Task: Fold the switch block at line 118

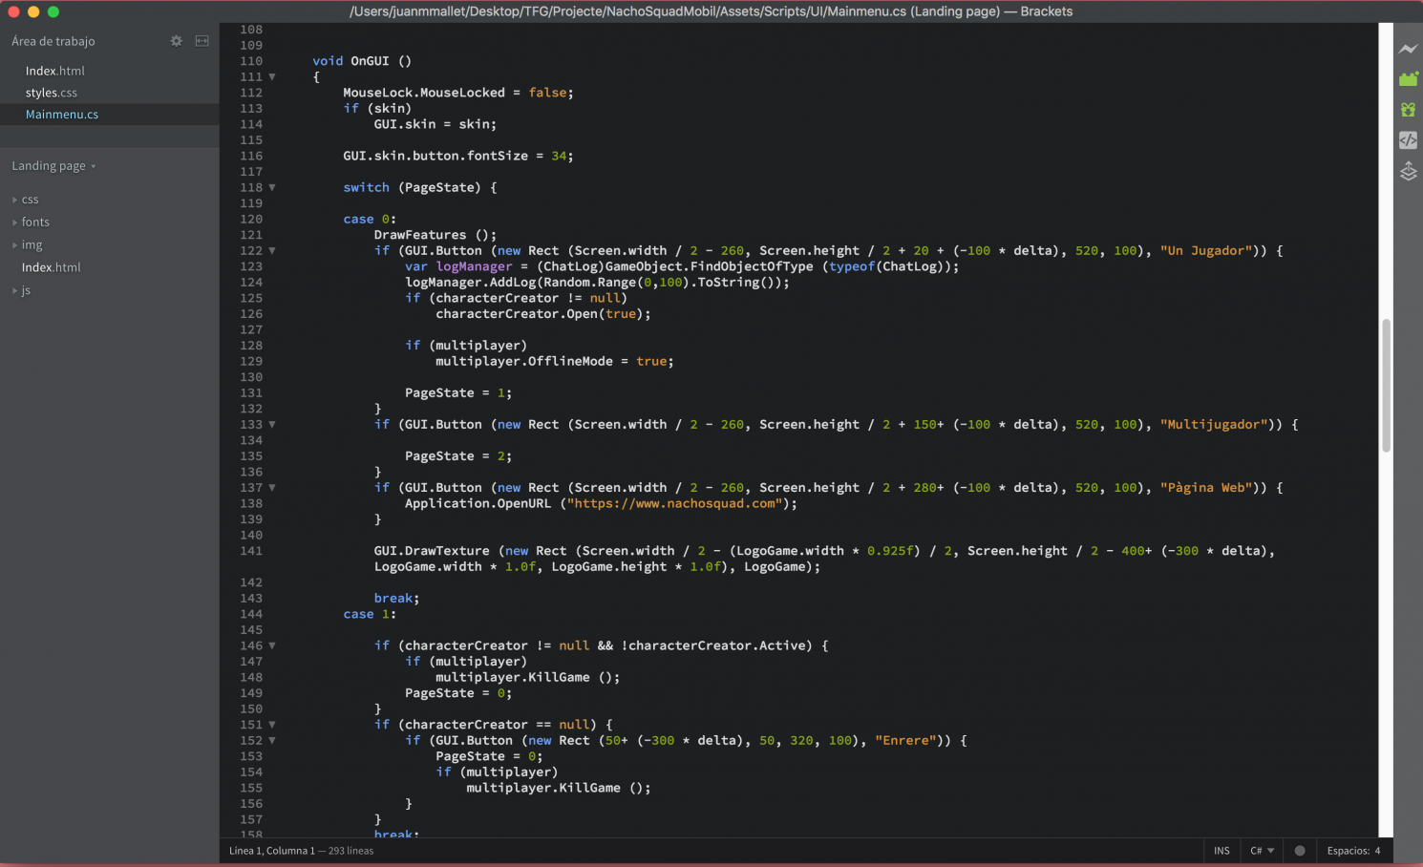Action: pyautogui.click(x=272, y=187)
